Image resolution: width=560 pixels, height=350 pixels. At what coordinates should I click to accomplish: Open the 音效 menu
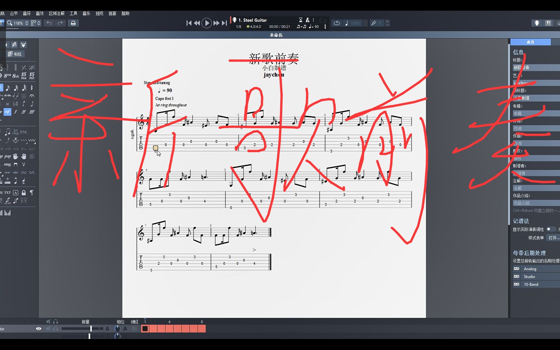[40, 13]
